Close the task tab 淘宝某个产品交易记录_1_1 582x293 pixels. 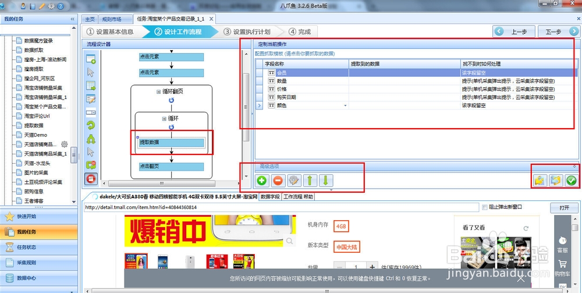211,19
